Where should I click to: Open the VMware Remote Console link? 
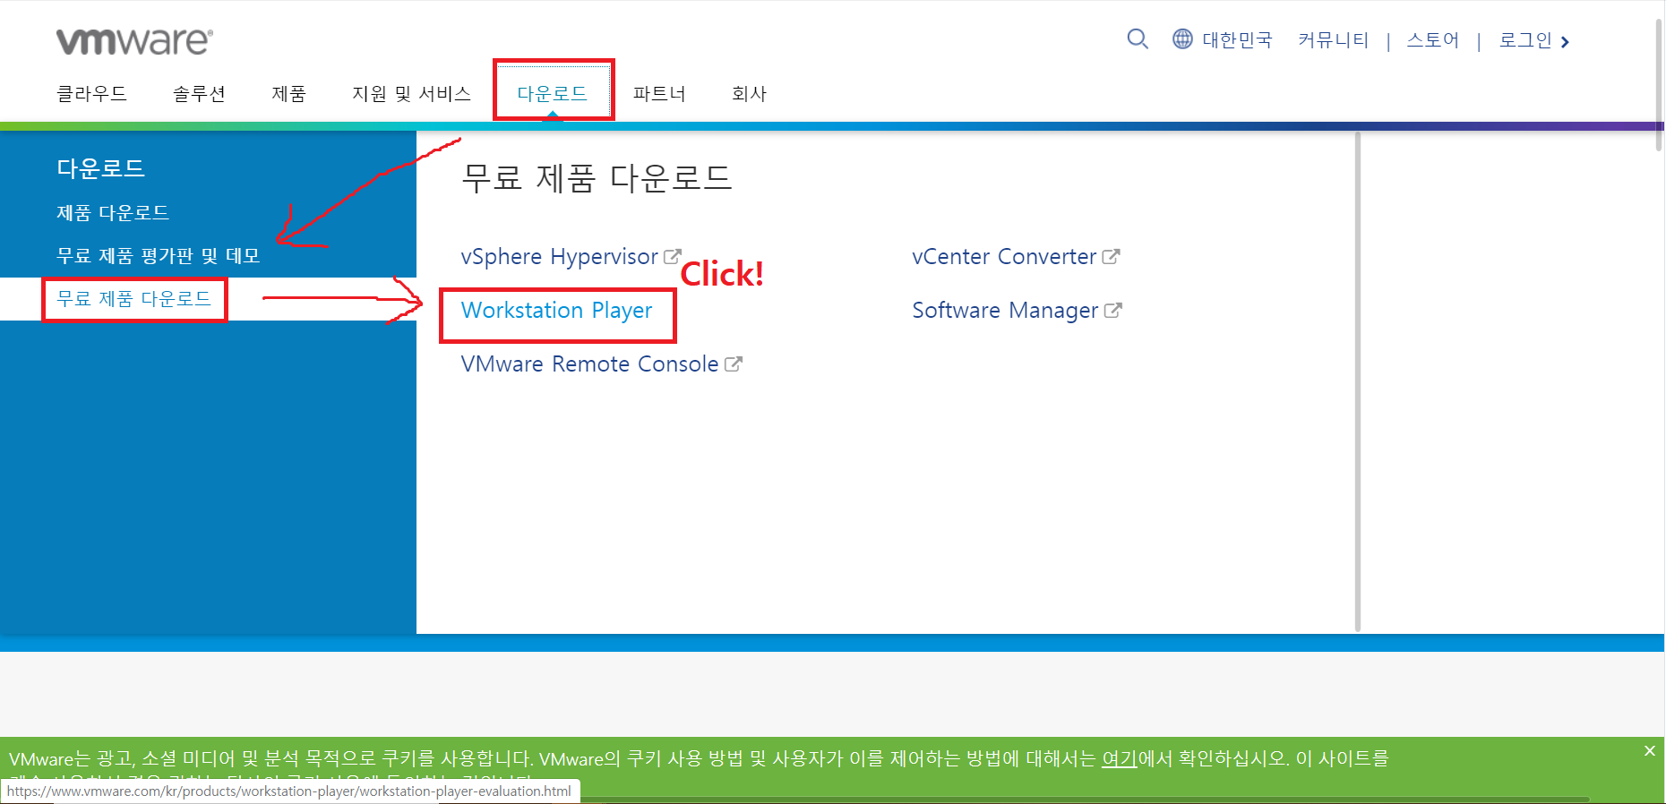pyautogui.click(x=589, y=364)
